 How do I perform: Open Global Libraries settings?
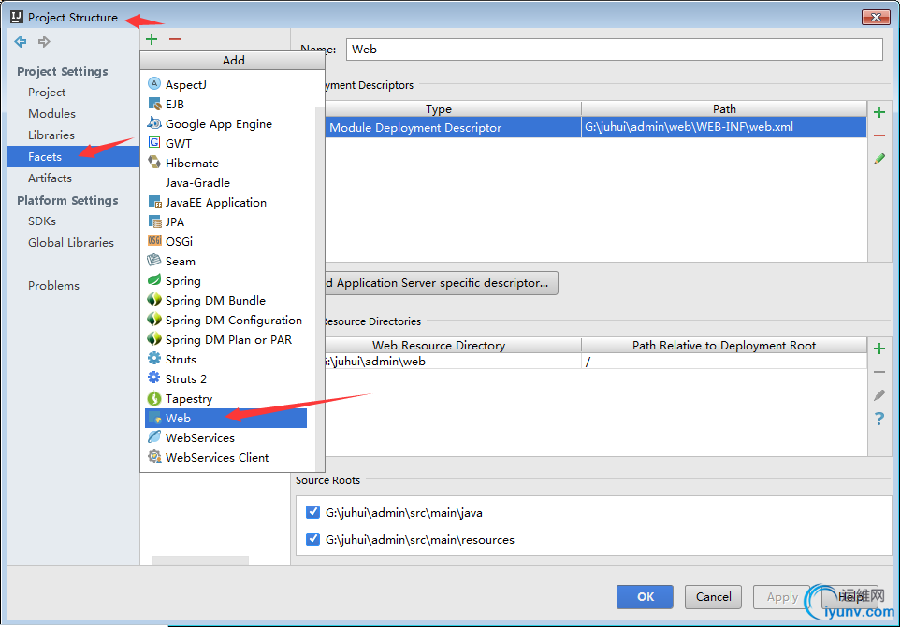pos(70,242)
